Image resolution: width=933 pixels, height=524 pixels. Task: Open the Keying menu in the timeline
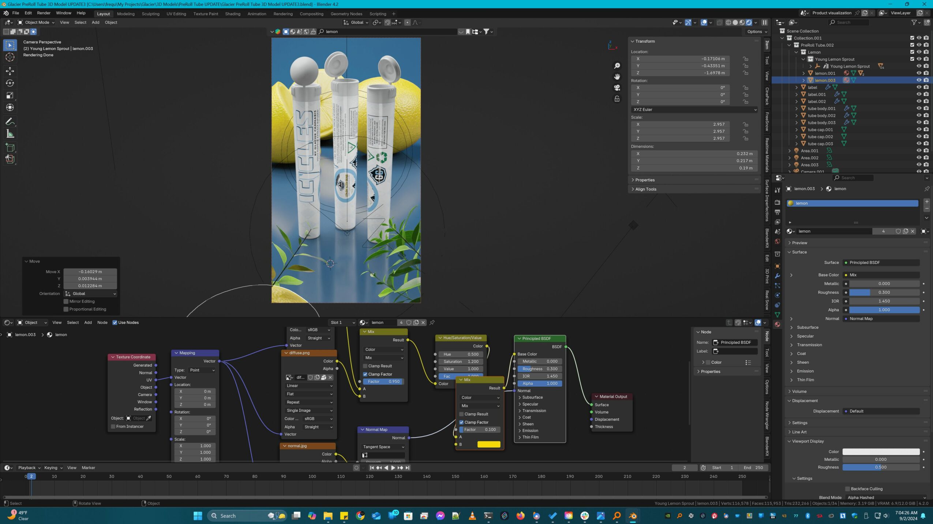coord(53,468)
